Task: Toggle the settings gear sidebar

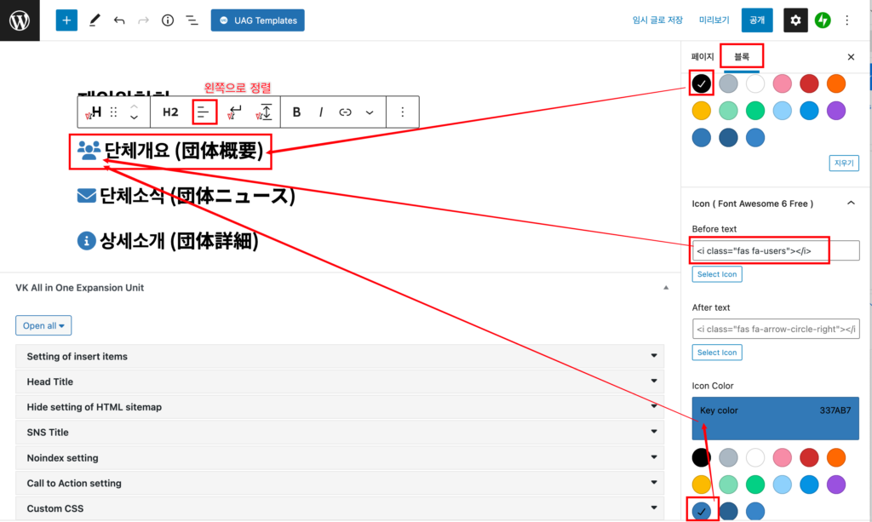Action: (795, 20)
